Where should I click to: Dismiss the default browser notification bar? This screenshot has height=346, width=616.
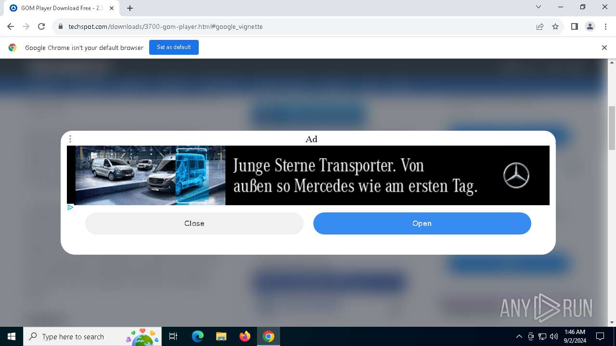[x=604, y=48]
